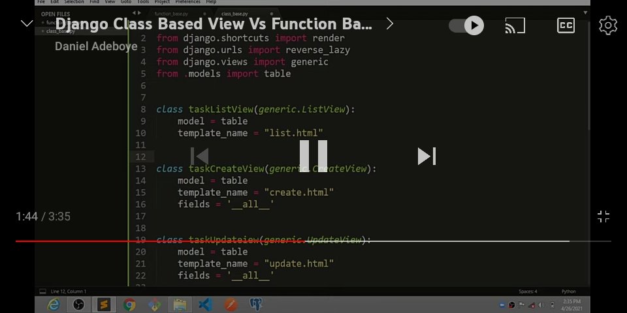Screen dimensions: 627x313
Task: Click the fields = '__all__' text on line 16
Action: (226, 204)
